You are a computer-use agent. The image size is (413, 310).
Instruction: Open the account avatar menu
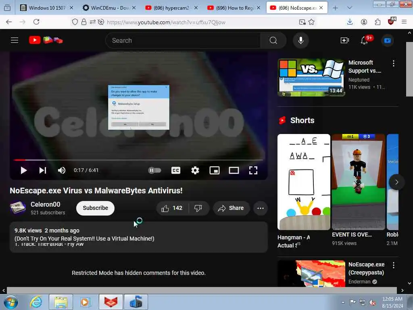click(x=388, y=40)
